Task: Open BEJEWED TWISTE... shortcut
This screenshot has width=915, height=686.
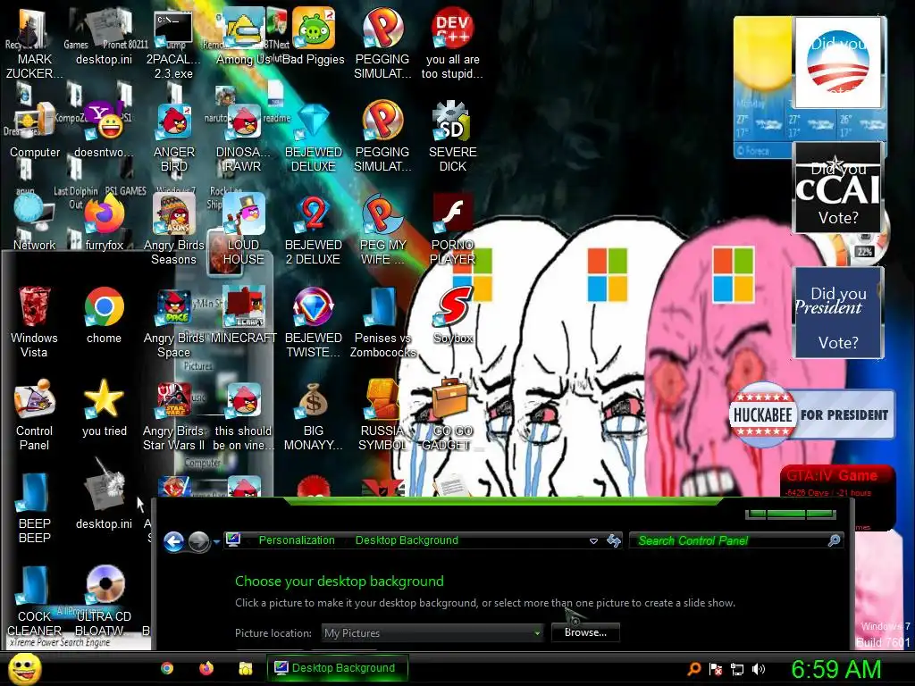Action: (x=314, y=322)
